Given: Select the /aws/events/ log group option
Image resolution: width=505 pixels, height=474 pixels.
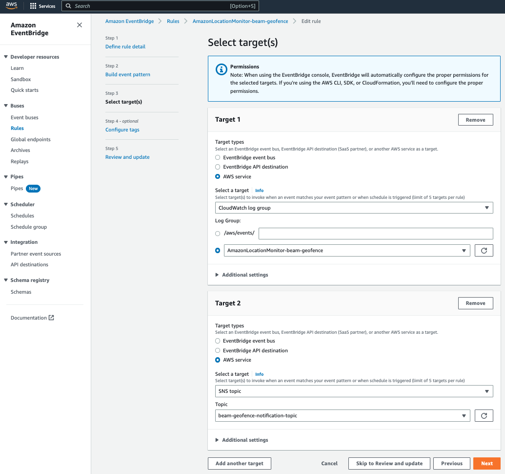Looking at the screenshot, I should click(217, 234).
